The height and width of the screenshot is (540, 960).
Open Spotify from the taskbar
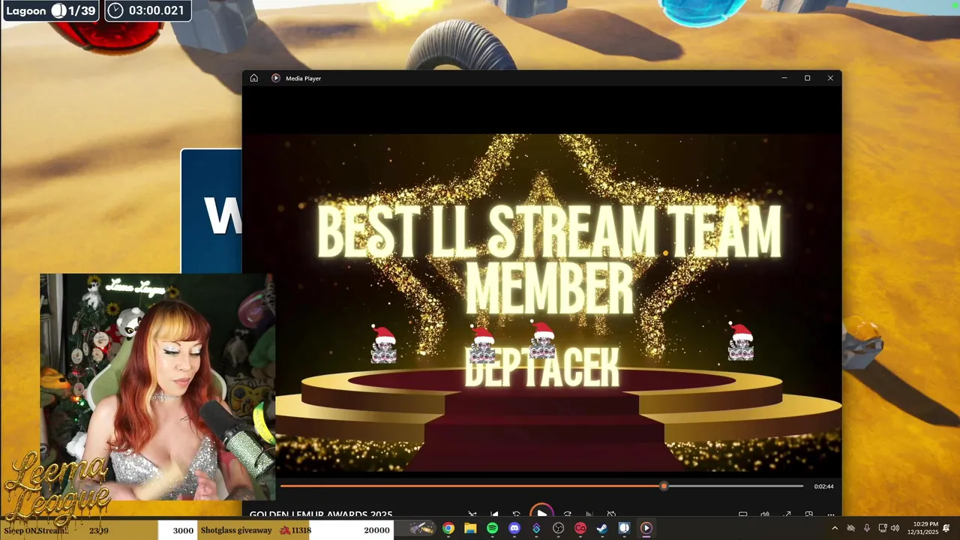[492, 529]
